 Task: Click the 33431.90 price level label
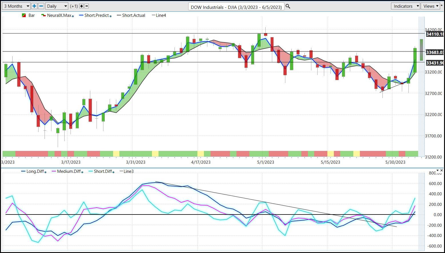point(435,63)
